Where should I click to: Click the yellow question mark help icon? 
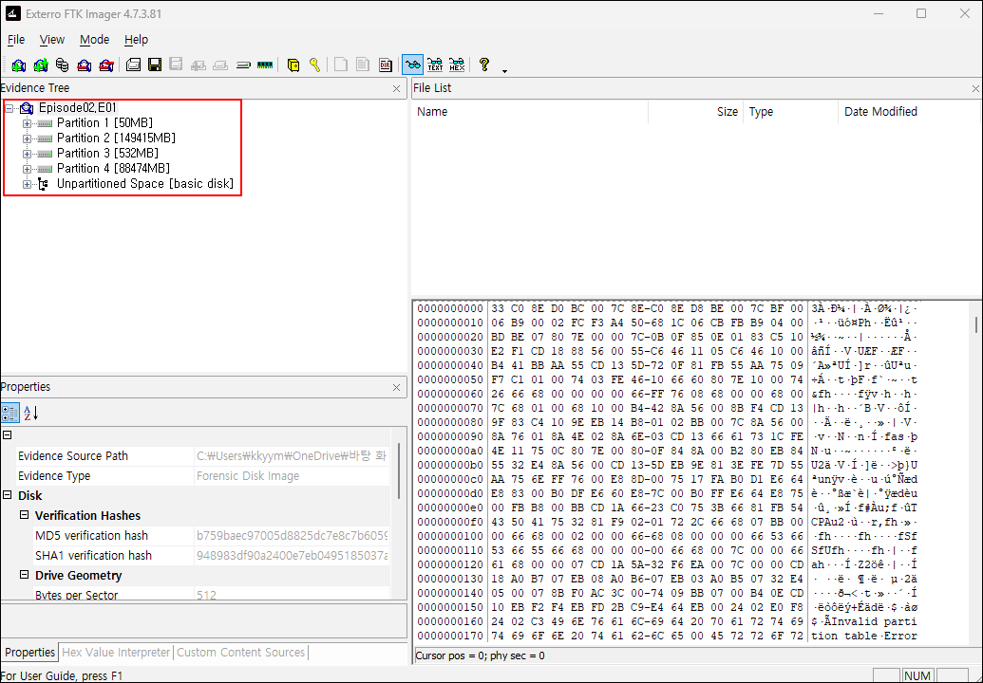tap(484, 65)
